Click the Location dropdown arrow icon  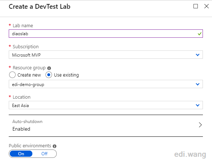point(197,105)
